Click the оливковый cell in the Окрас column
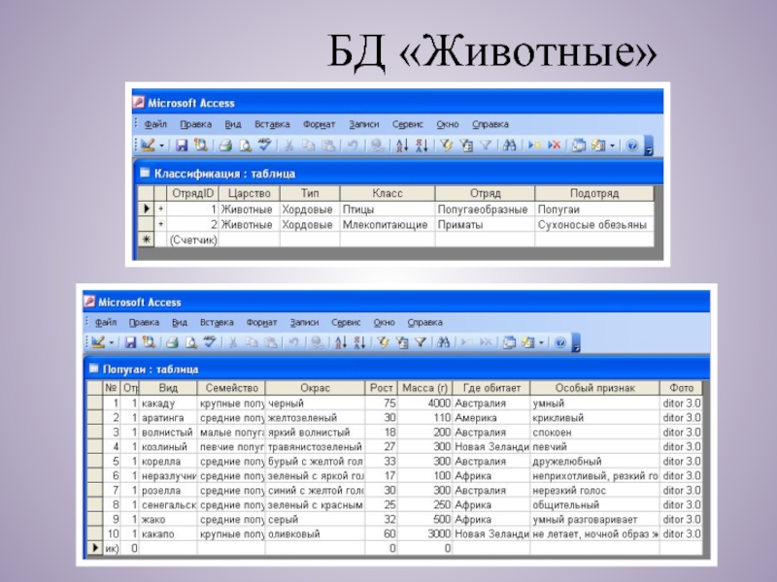777x582 pixels. 315,534
